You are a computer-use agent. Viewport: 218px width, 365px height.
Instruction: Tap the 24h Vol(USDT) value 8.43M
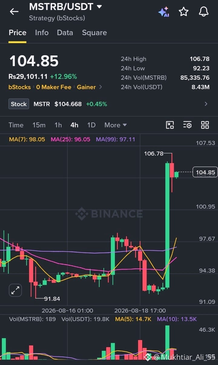pos(201,87)
